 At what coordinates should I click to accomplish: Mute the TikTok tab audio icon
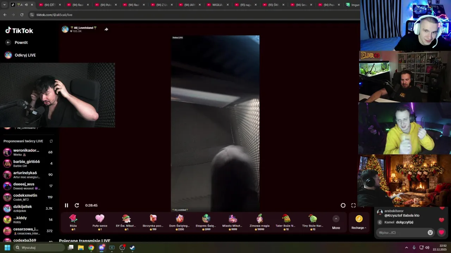coord(26,5)
